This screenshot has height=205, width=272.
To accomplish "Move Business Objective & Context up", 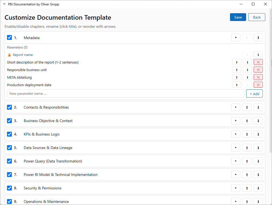I will coord(247,121).
